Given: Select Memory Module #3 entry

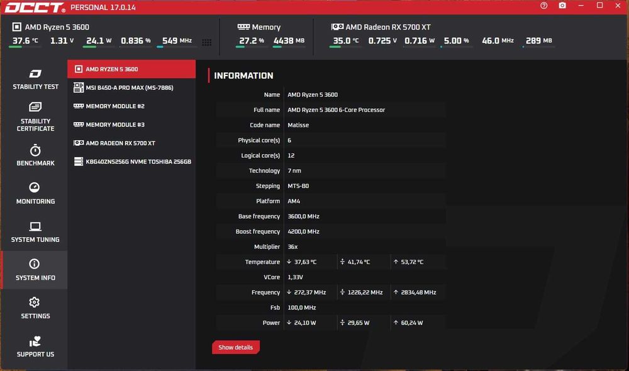Looking at the screenshot, I should 131,125.
